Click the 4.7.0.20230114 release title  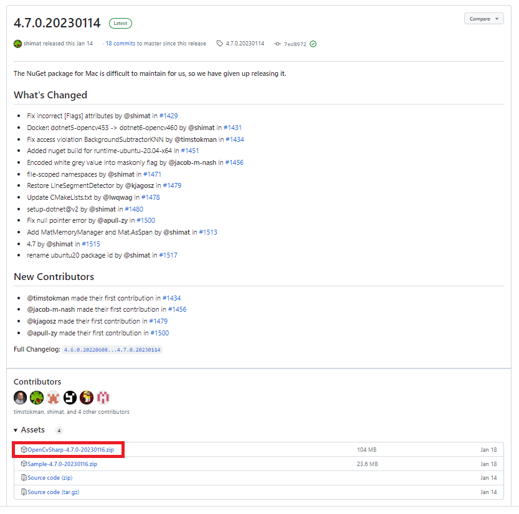(x=57, y=23)
